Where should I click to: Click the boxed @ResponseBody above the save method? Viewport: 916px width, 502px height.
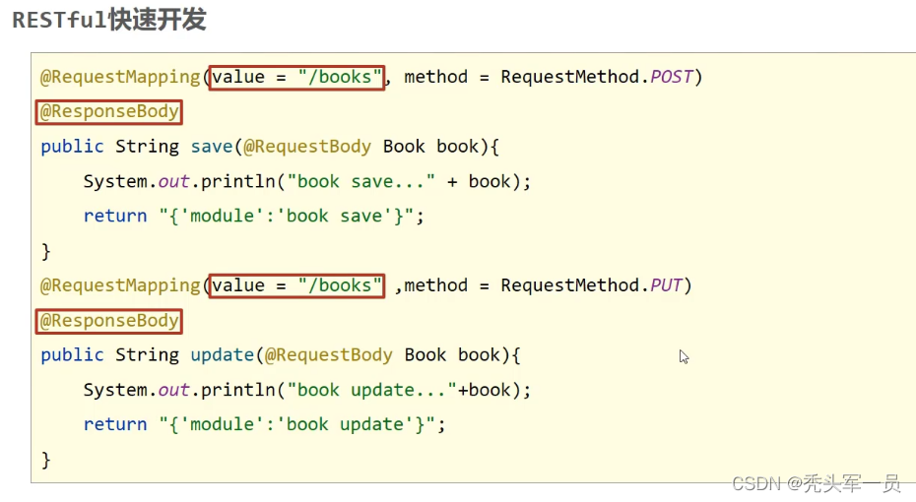(x=108, y=111)
